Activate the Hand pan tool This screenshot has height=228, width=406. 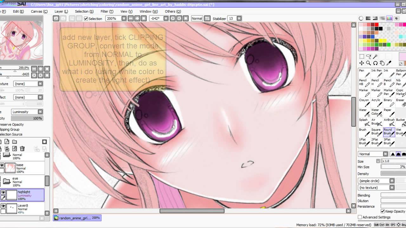coord(382,63)
